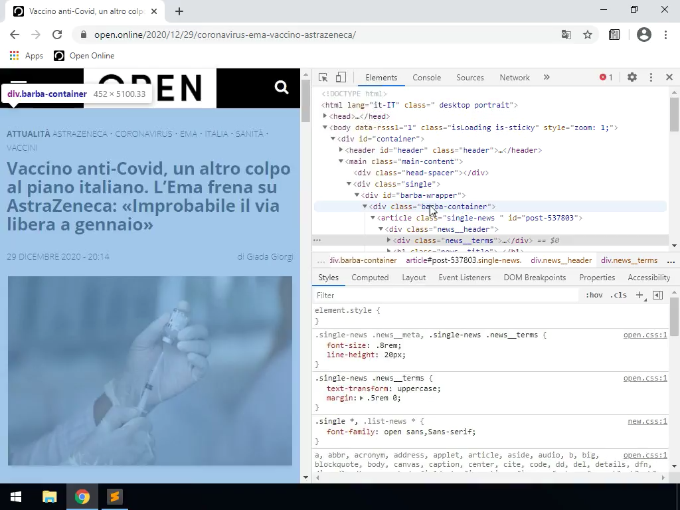Select article#post-537803 breadcrumb
The height and width of the screenshot is (510, 680).
[464, 260]
